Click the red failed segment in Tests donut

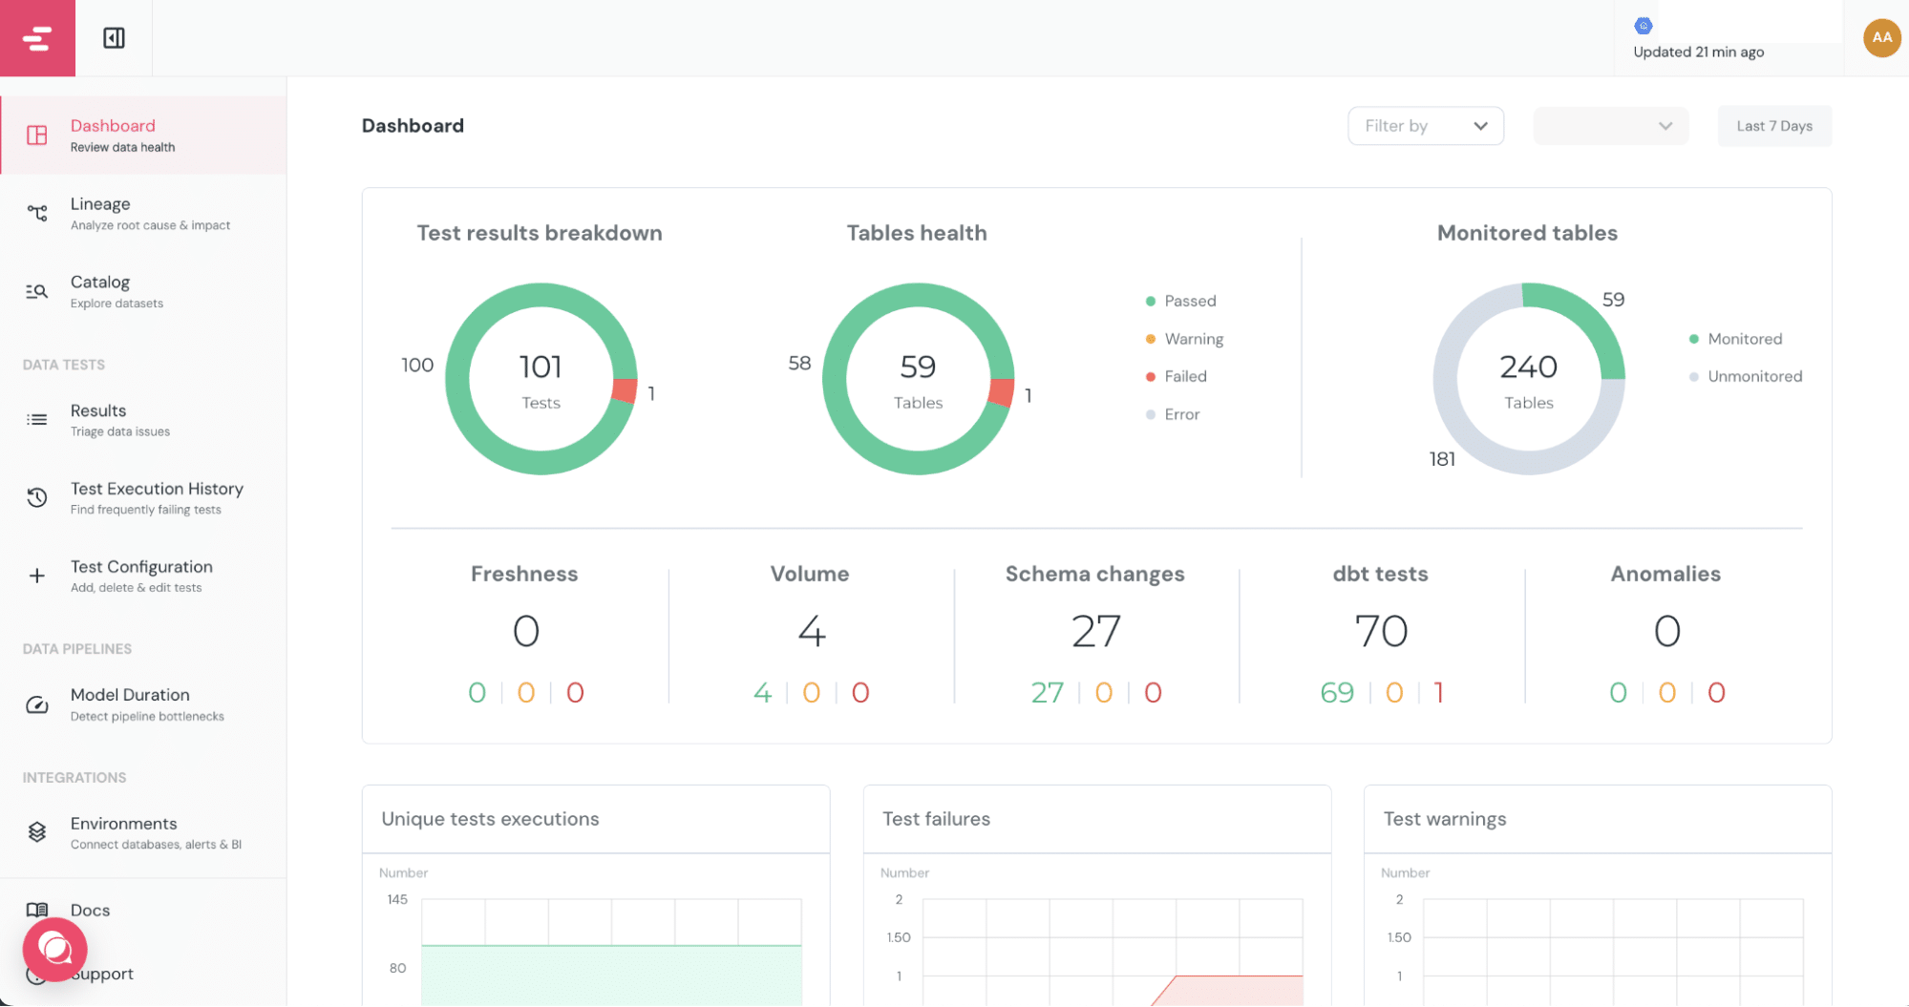(625, 390)
